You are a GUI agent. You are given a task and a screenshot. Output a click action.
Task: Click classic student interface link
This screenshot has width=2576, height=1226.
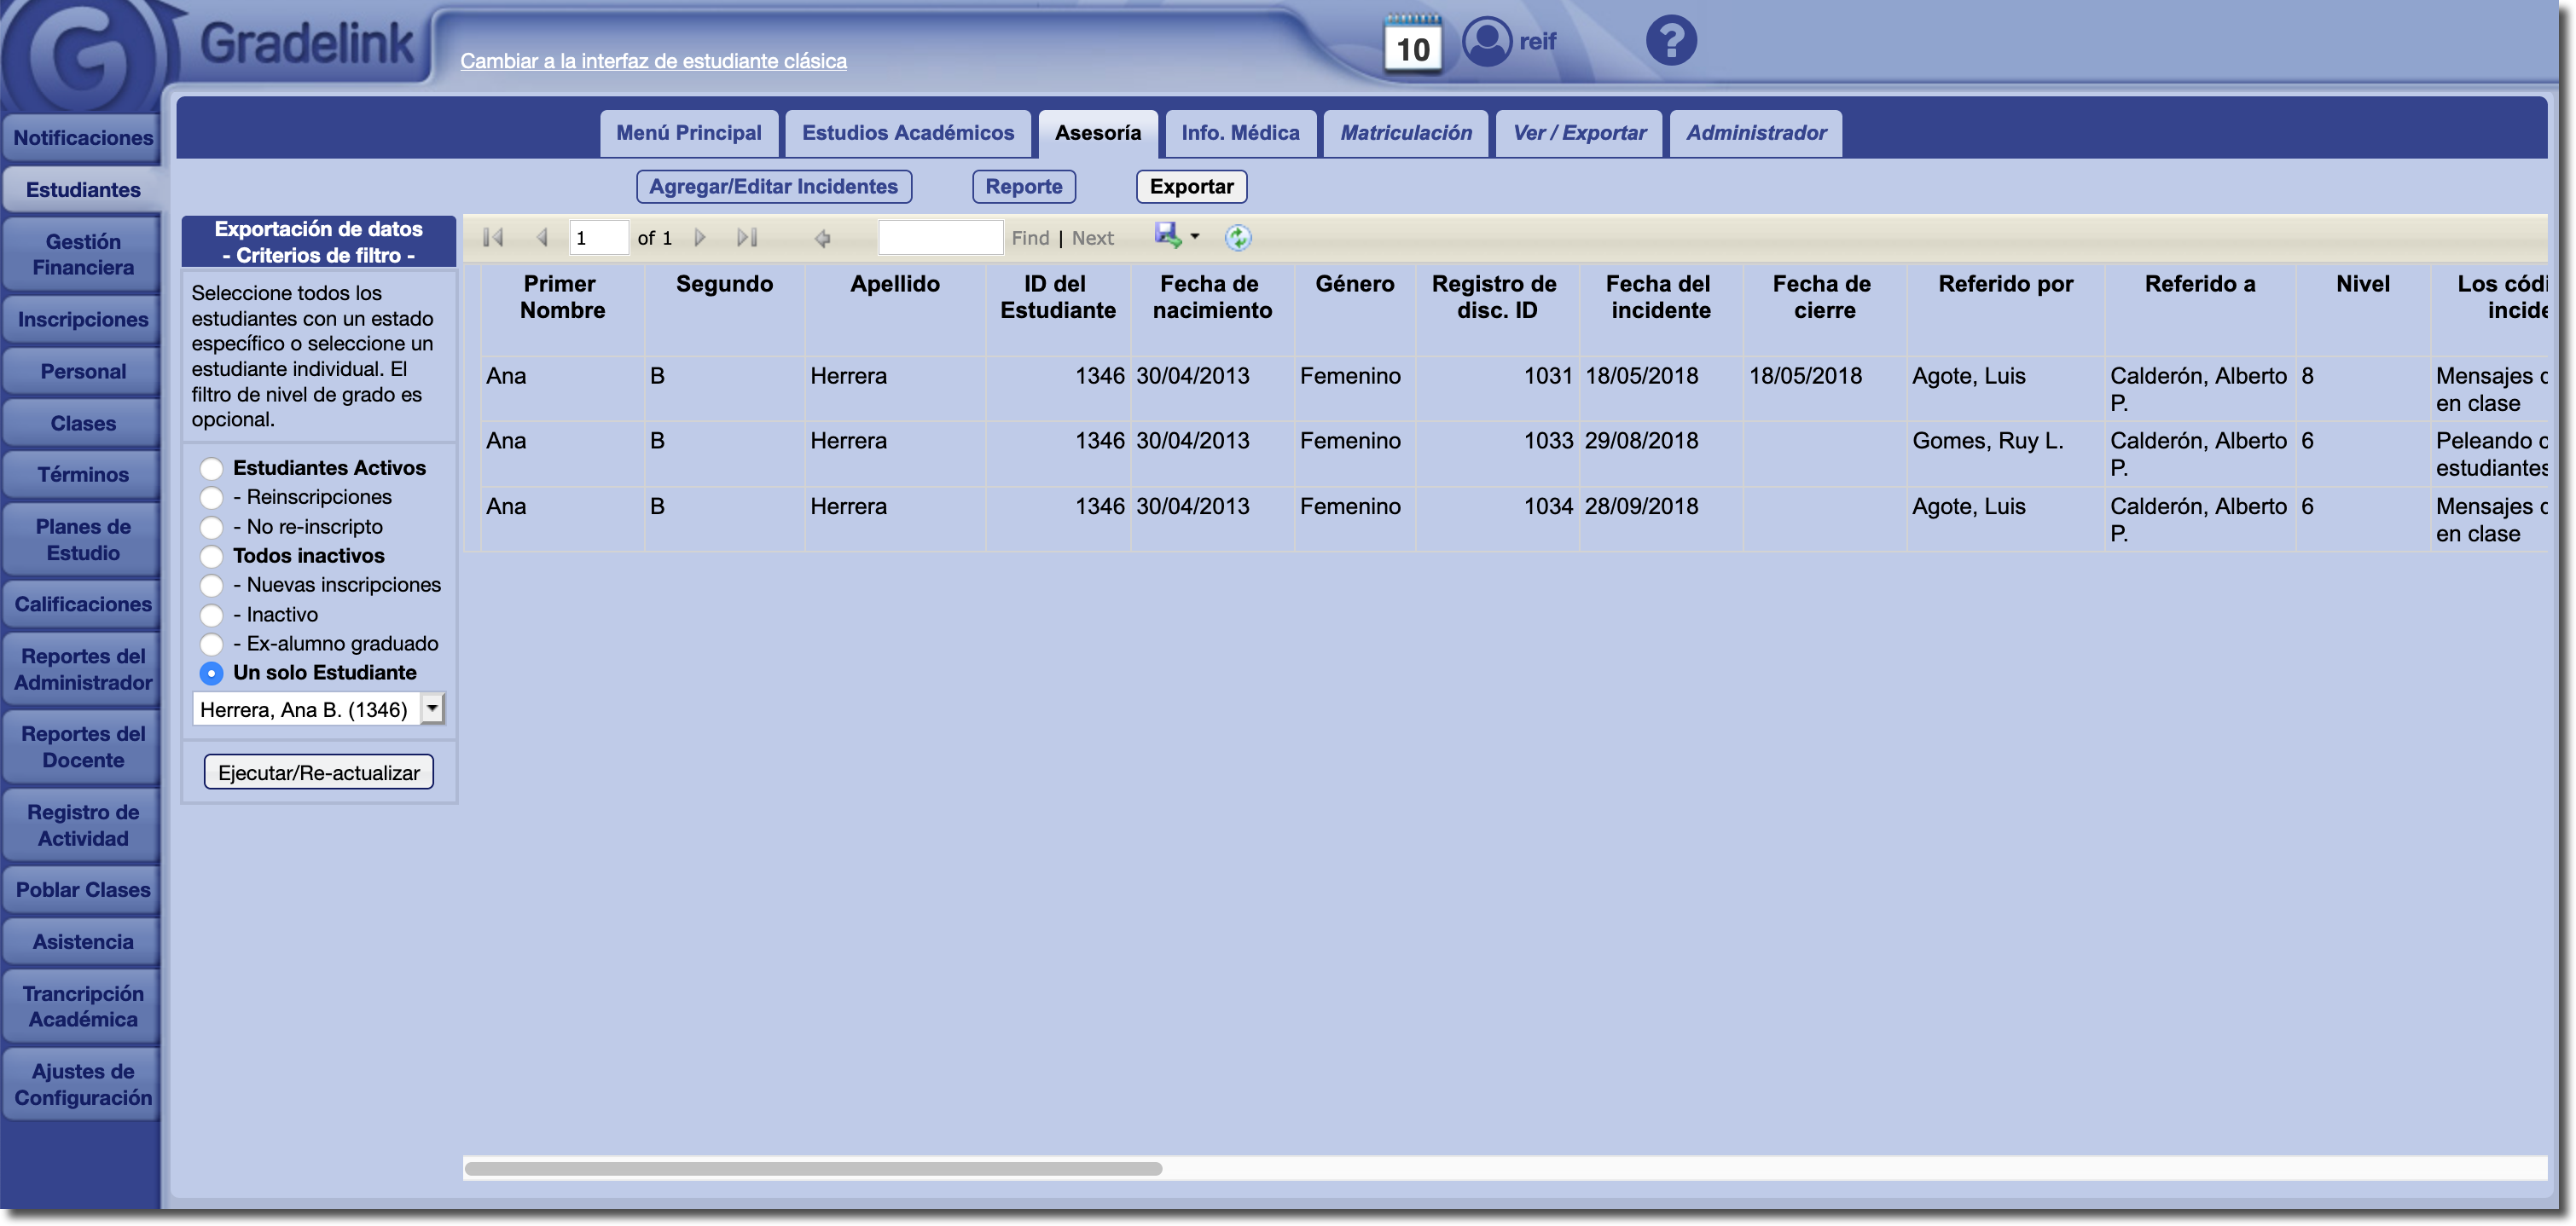(x=653, y=61)
